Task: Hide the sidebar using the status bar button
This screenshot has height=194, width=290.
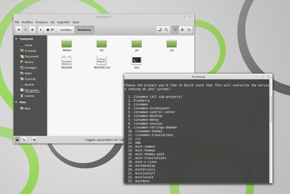Action: pos(34,140)
